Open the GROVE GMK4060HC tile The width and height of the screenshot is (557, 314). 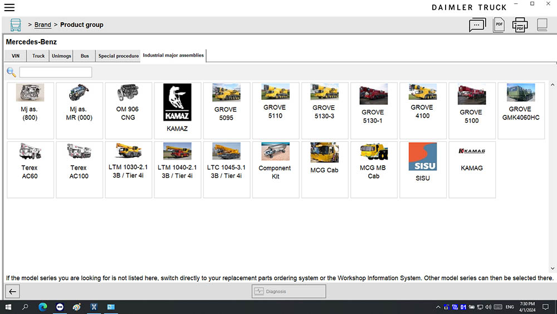[521, 110]
